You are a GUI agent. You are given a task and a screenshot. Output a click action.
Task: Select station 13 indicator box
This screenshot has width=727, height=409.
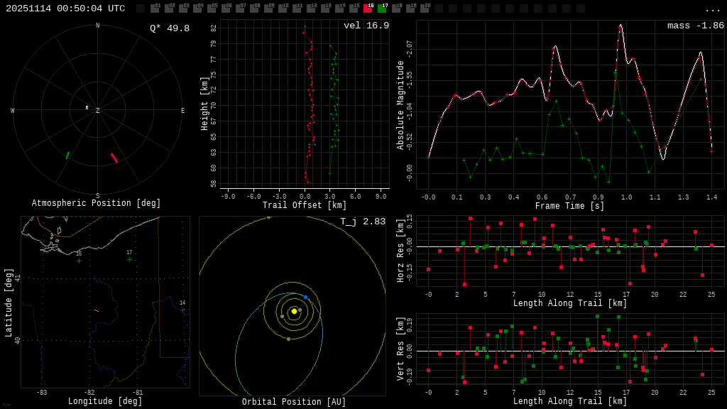(x=325, y=9)
